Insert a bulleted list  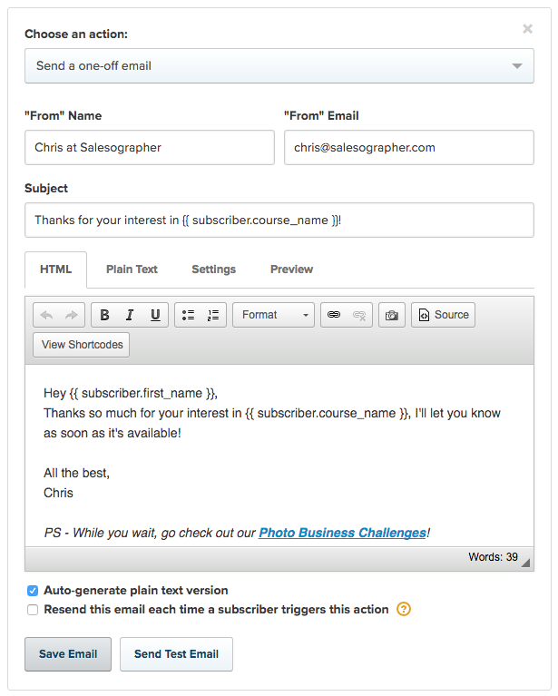(x=188, y=315)
